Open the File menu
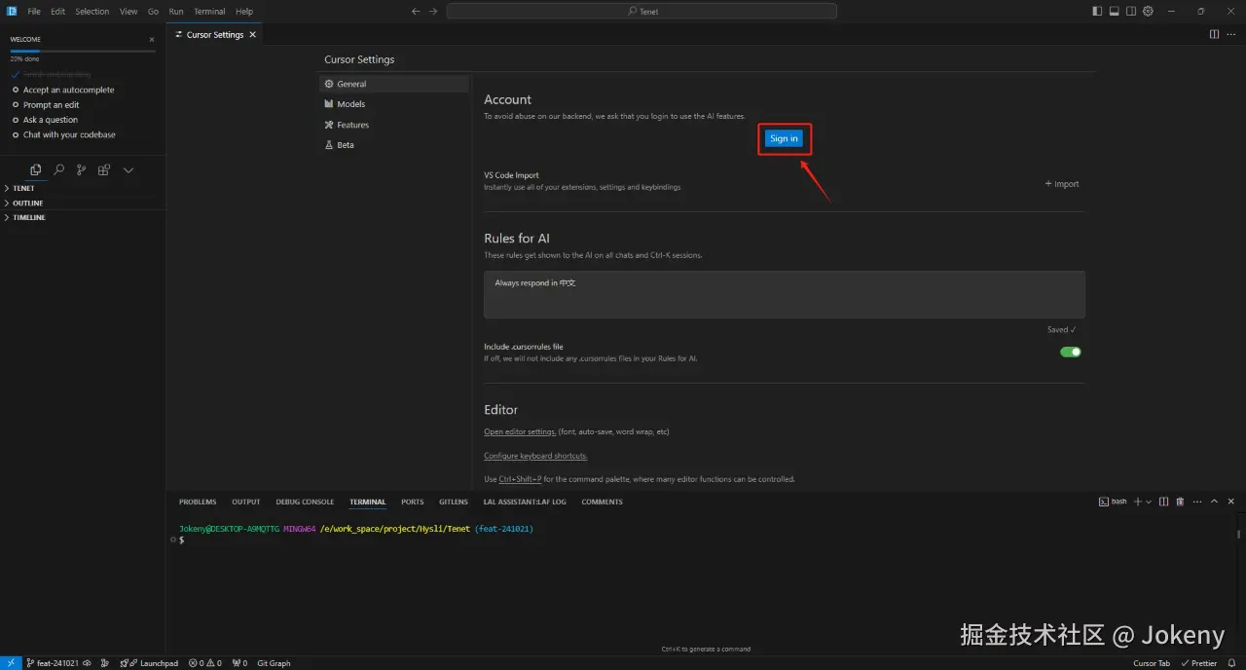 point(34,12)
